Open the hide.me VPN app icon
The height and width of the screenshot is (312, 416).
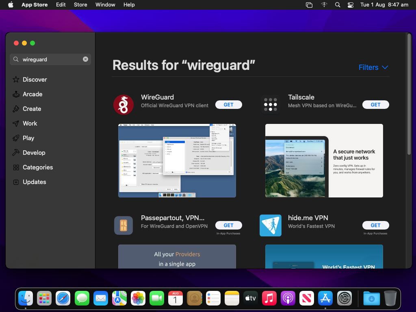point(271,225)
